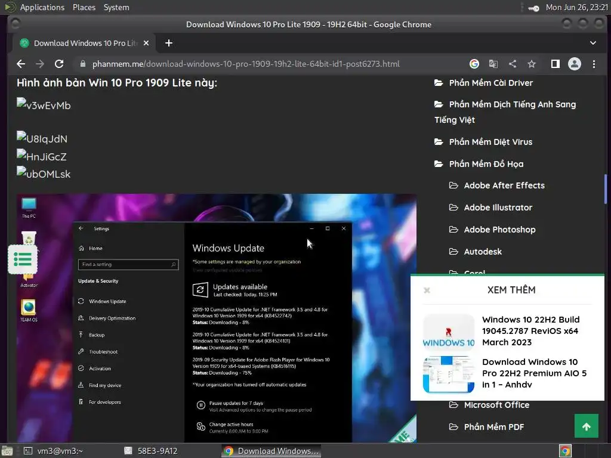The height and width of the screenshot is (458, 611).
Task: Click the show desktop icon in bottom panel
Action: [x=7, y=451]
